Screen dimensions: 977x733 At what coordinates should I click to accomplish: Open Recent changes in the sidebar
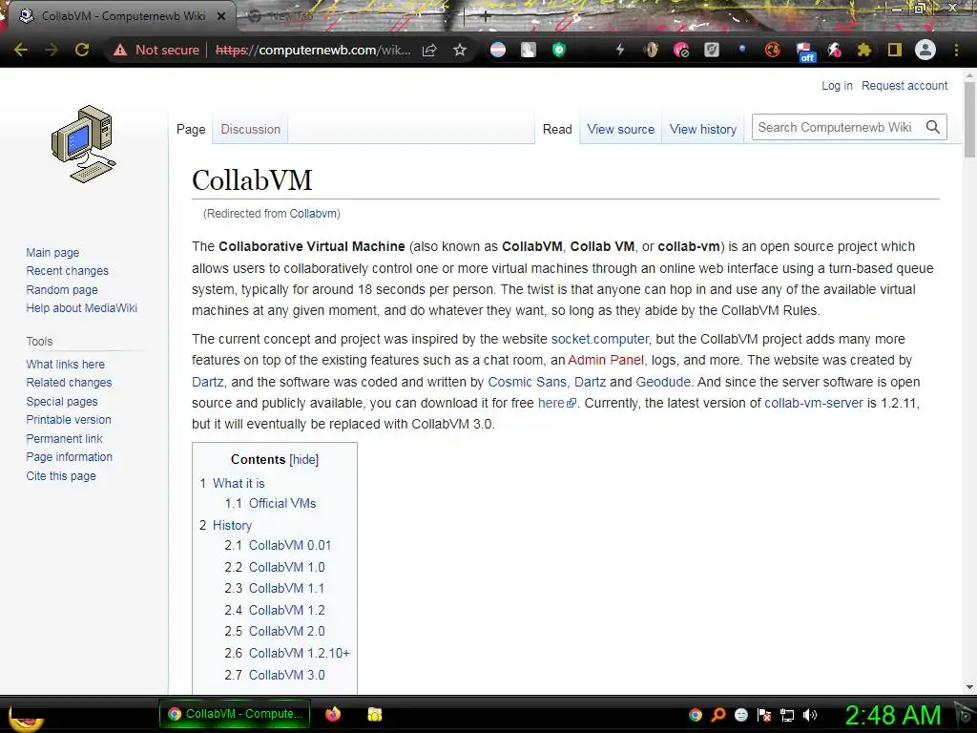[x=68, y=270]
